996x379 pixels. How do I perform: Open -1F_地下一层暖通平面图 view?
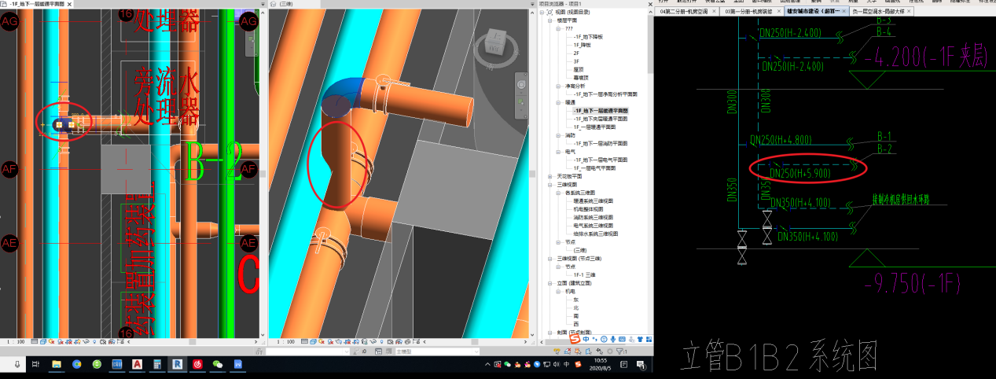tap(601, 111)
